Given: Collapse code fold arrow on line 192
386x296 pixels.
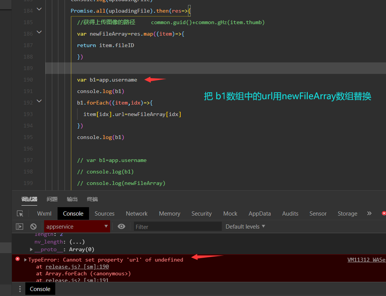Looking at the screenshot, I should (39, 101).
